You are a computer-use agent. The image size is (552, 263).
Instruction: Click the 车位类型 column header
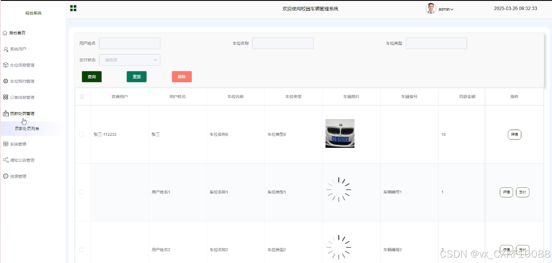tap(293, 97)
